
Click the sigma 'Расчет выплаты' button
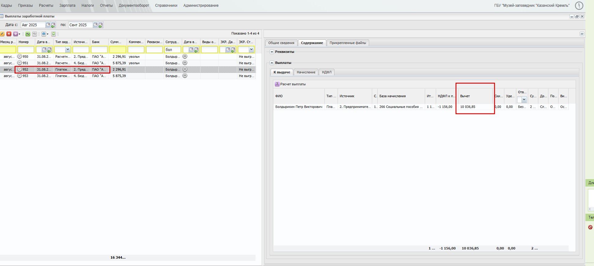point(290,84)
